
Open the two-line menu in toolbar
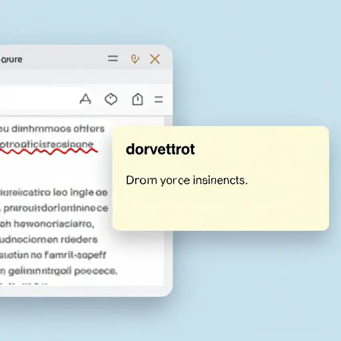[159, 99]
